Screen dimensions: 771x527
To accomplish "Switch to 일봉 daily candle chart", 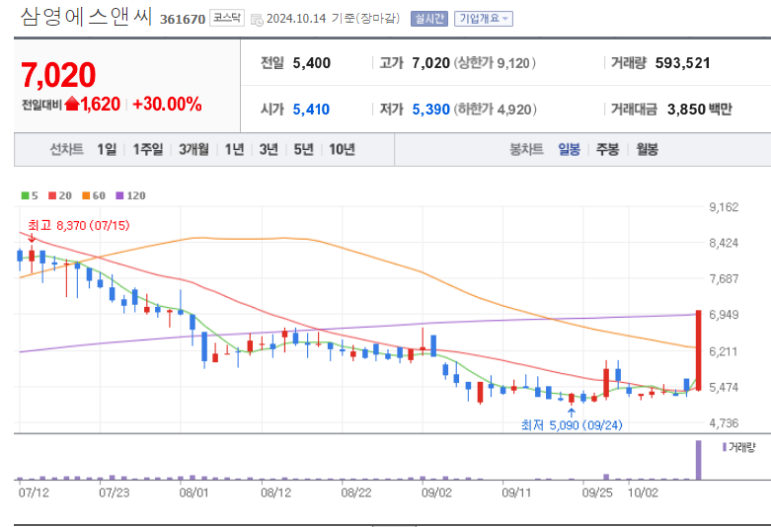I will pyautogui.click(x=569, y=149).
